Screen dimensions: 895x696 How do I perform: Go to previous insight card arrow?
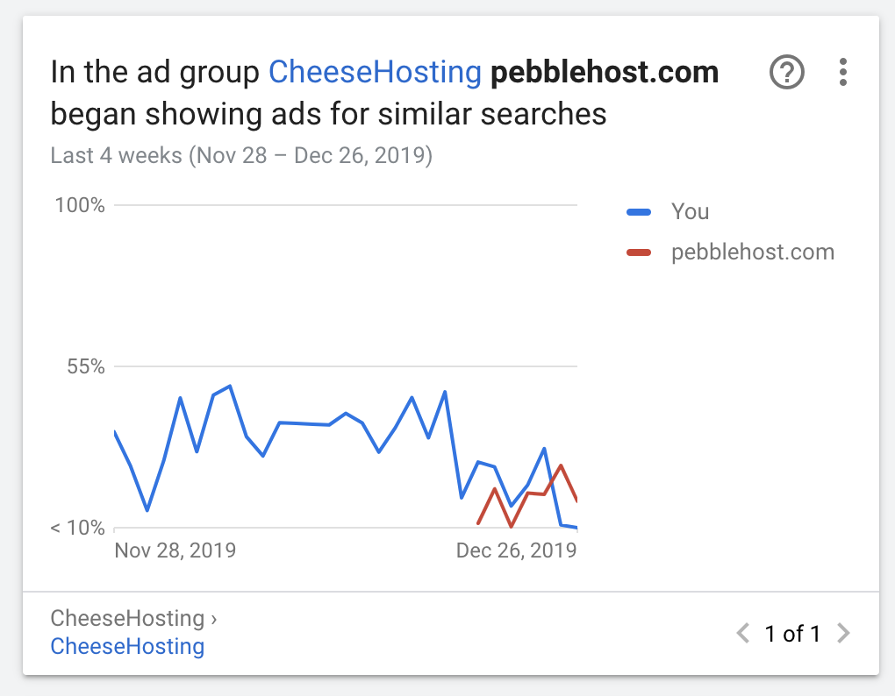[743, 633]
